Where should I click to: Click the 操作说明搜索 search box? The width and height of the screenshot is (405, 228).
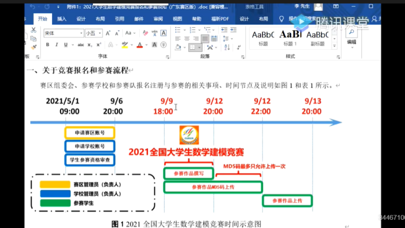pos(300,19)
